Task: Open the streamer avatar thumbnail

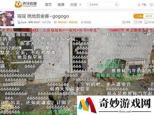Action: tap(7, 18)
